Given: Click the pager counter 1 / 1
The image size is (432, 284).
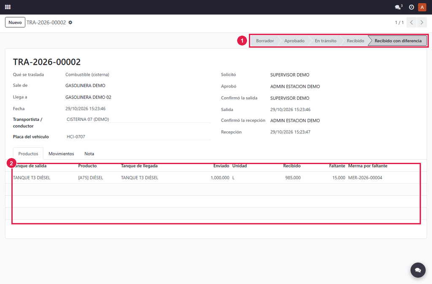Looking at the screenshot, I should tap(399, 23).
